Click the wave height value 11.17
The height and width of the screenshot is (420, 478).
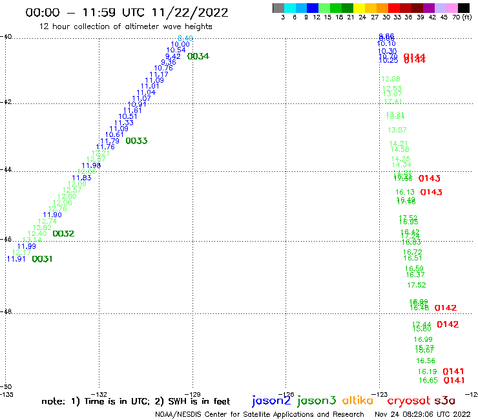159,74
